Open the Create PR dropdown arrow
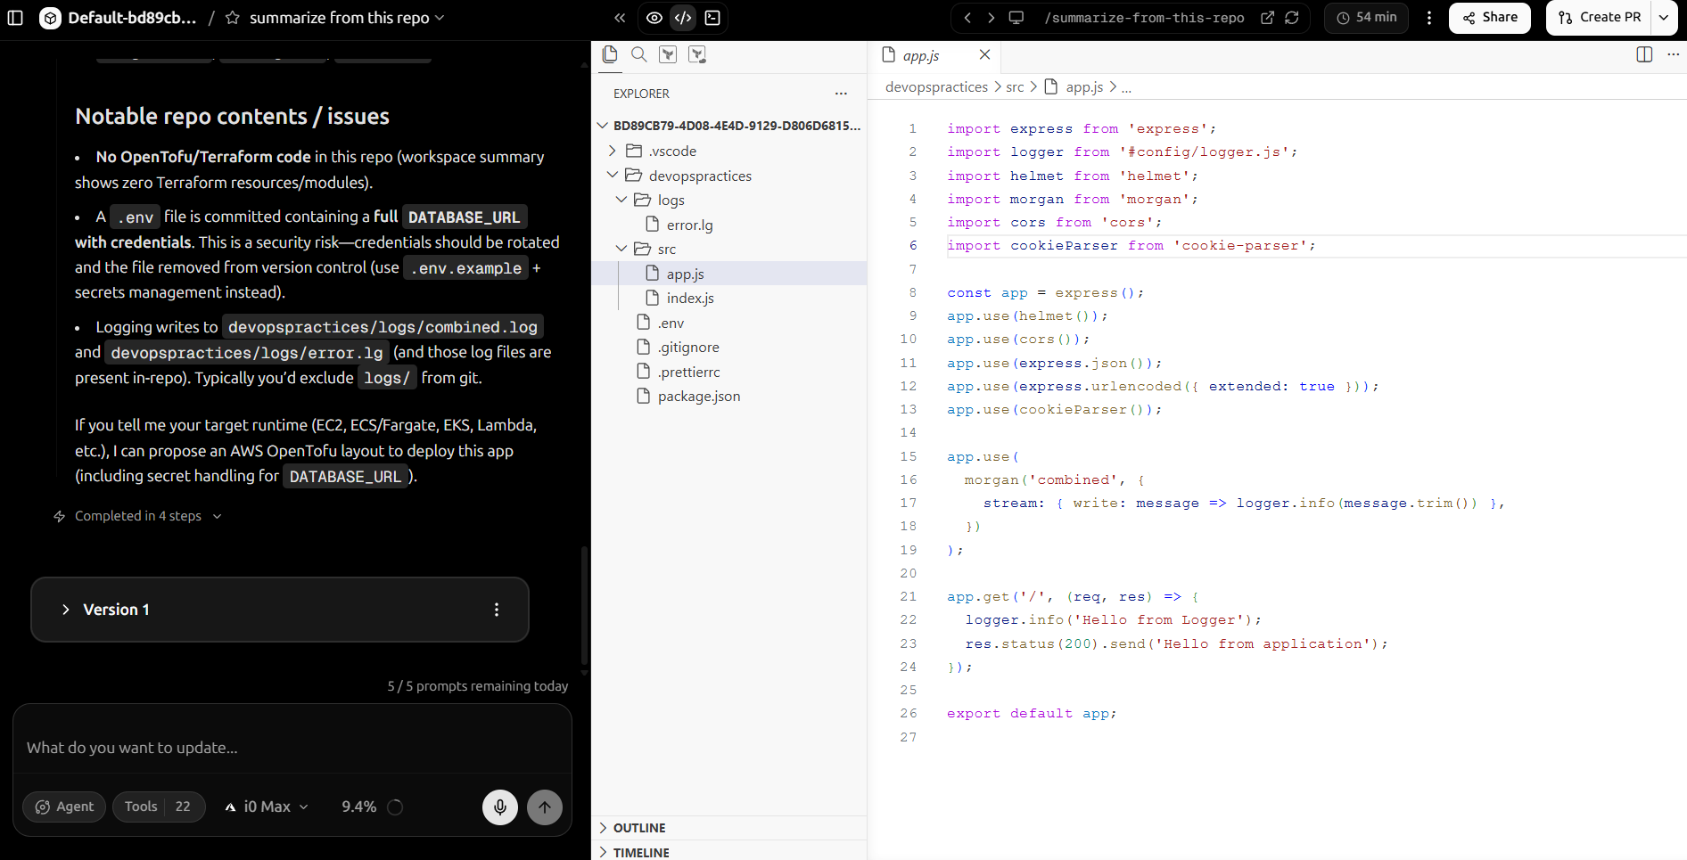1687x860 pixels. [1664, 18]
